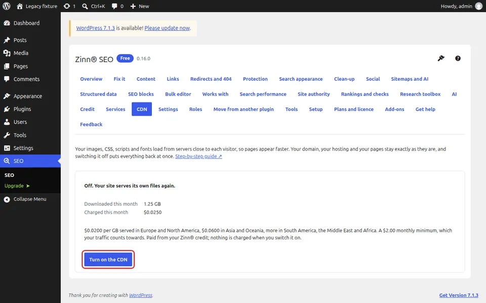This screenshot has height=303, width=486.
Task: Switch to the Redirects and 404 tab
Action: pyautogui.click(x=211, y=79)
